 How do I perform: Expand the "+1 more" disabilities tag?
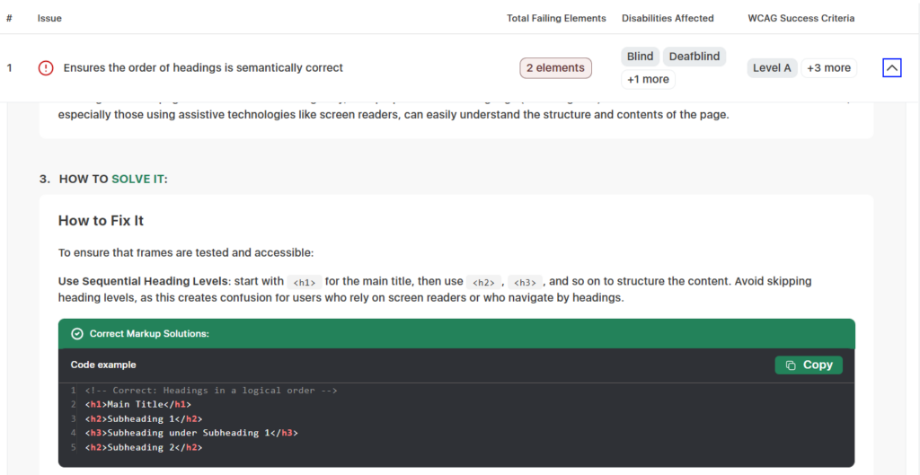tap(648, 79)
